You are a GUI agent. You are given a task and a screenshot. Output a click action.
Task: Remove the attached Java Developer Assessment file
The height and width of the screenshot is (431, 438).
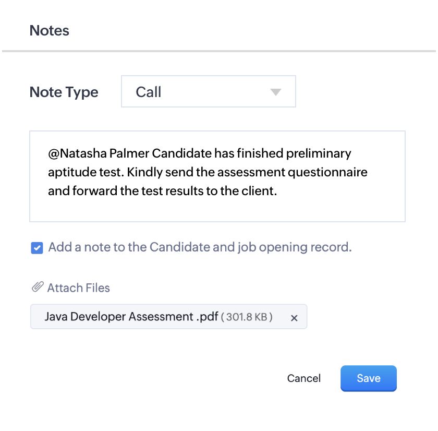tap(294, 318)
